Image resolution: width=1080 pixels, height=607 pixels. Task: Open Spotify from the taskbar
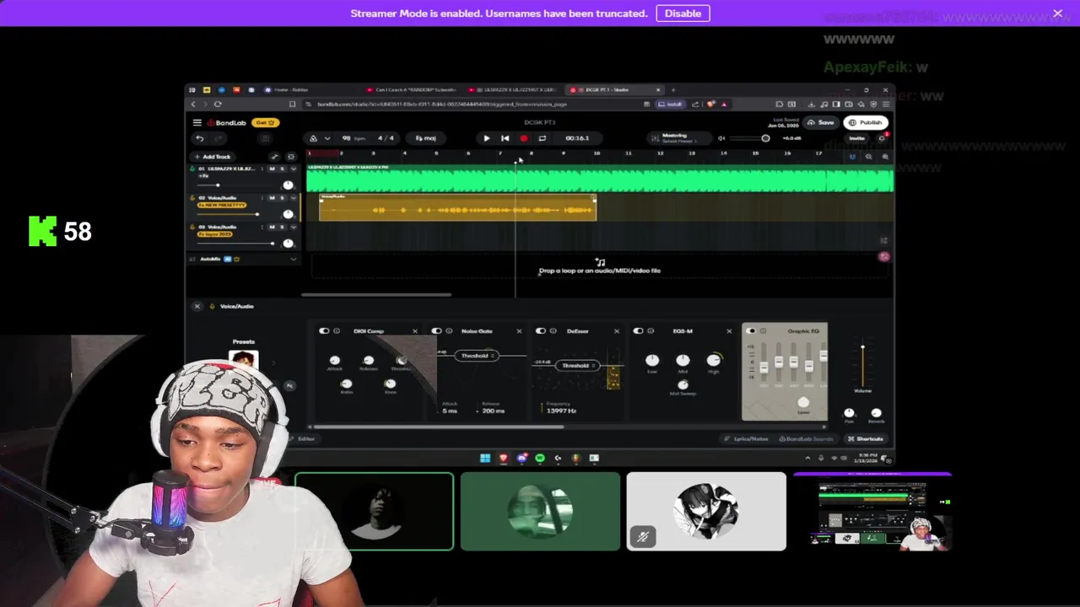(x=540, y=458)
